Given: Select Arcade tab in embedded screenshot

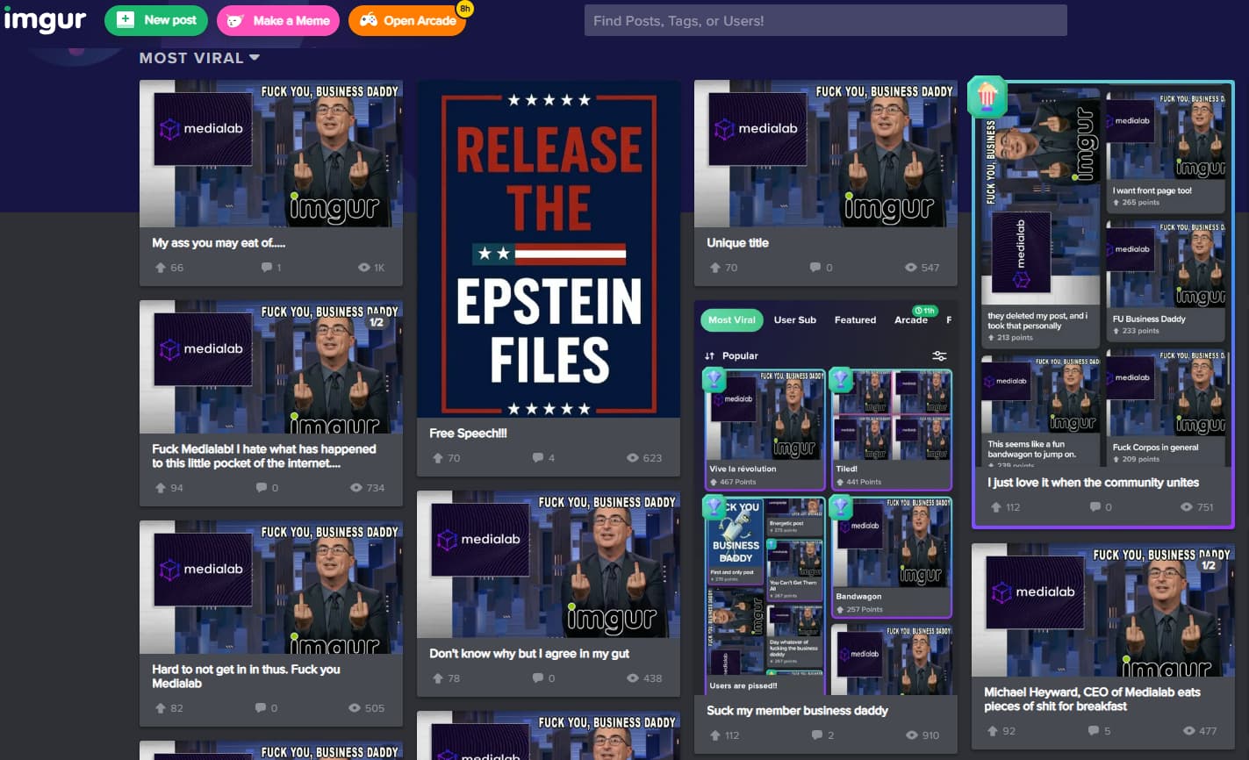Looking at the screenshot, I should 911,320.
